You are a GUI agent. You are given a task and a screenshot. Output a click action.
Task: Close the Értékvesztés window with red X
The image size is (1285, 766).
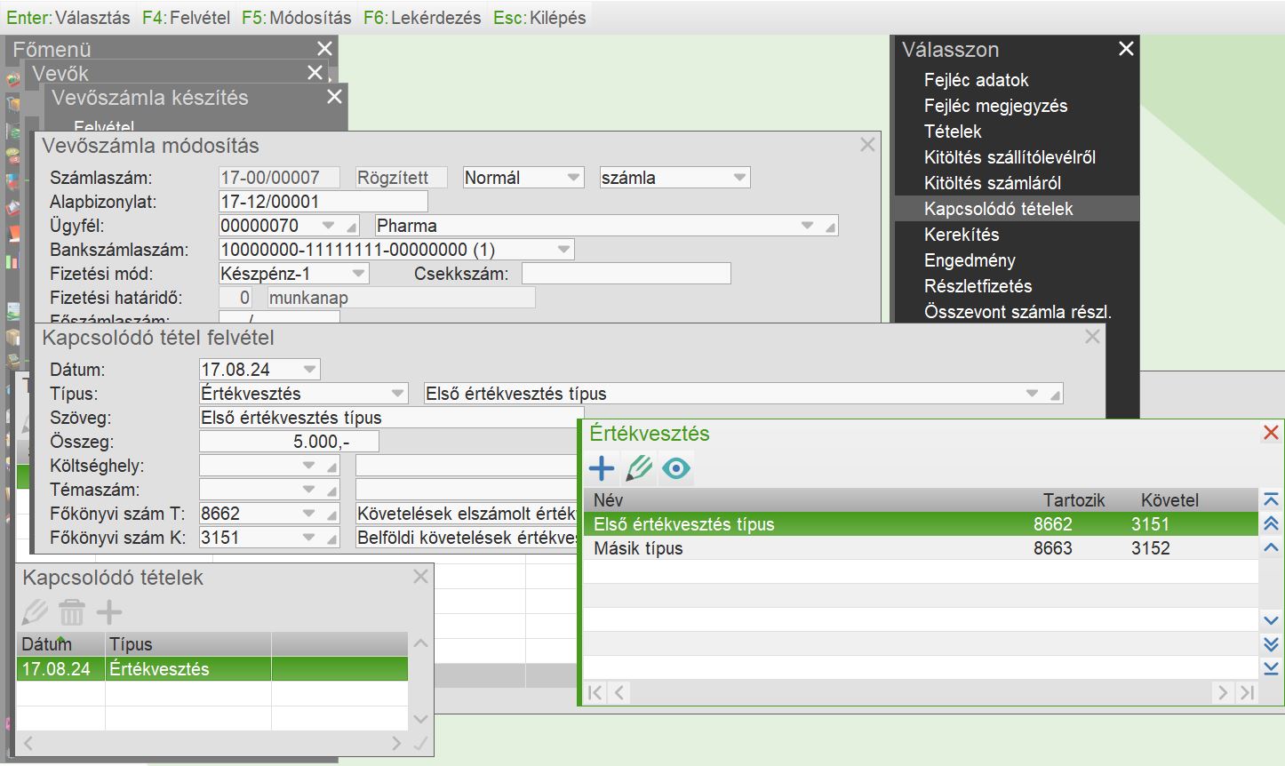[x=1271, y=433]
